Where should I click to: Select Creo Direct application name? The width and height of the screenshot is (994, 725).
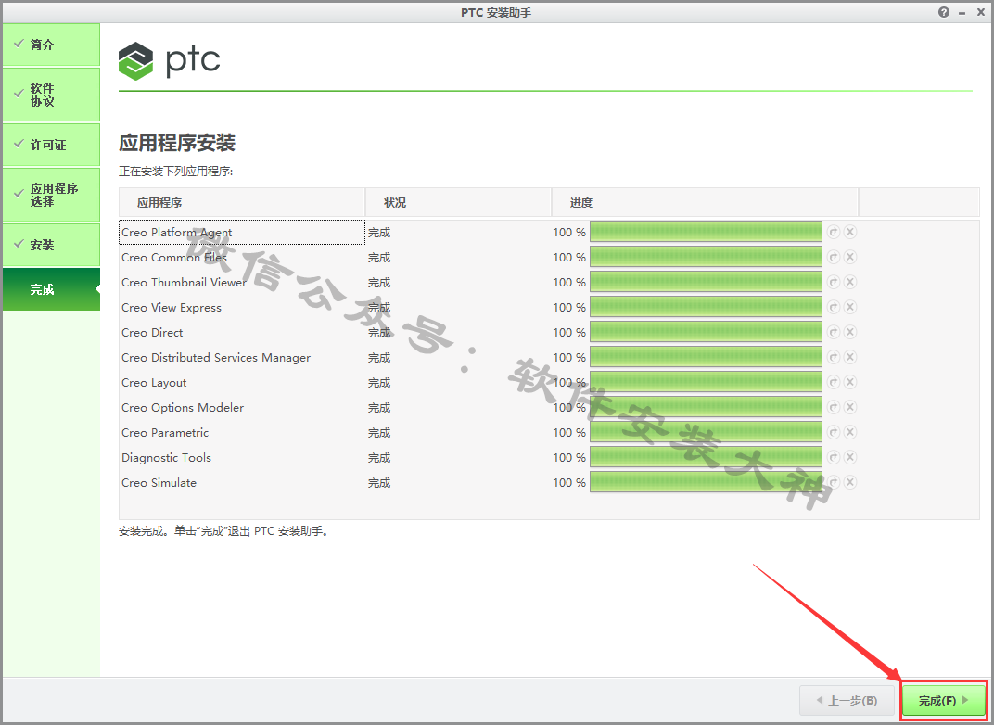152,332
